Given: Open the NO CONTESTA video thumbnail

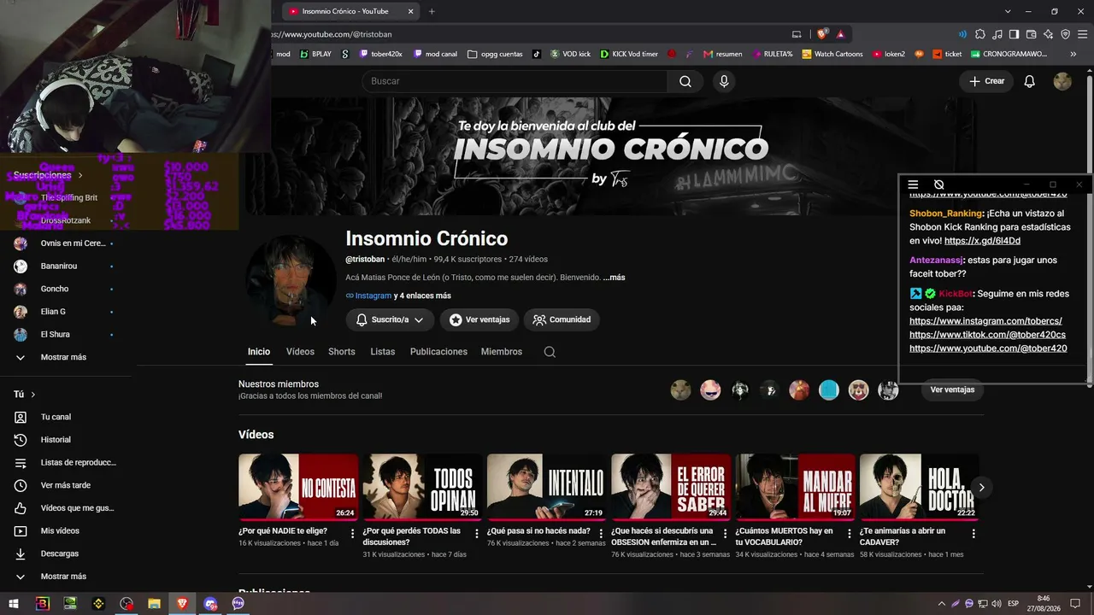Looking at the screenshot, I should coord(298,487).
